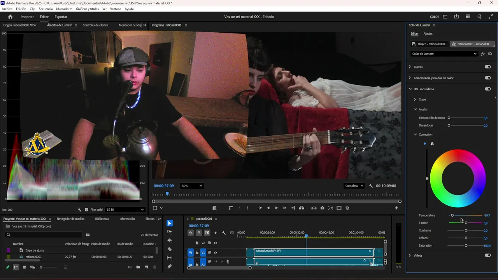The height and width of the screenshot is (280, 498).
Task: Open the program monitor button editor plus
Action: tap(396, 208)
